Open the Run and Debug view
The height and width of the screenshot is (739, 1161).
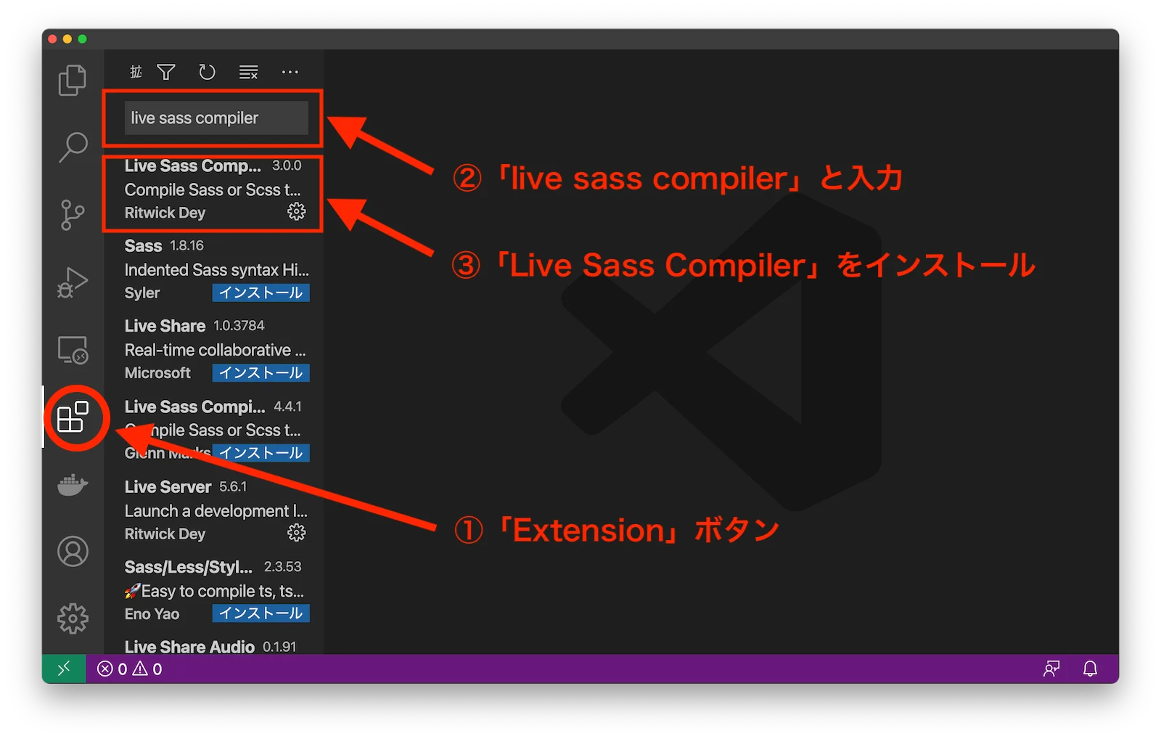point(72,283)
